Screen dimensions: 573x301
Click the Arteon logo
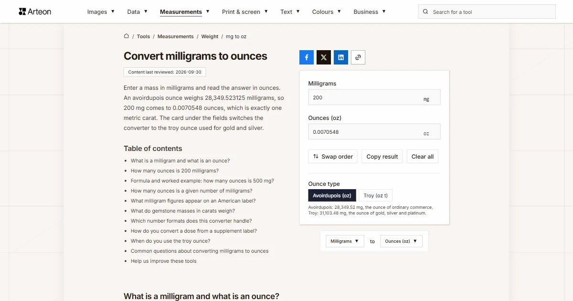point(35,11)
